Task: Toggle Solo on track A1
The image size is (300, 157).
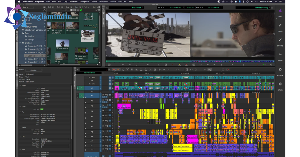Action: pos(113,94)
